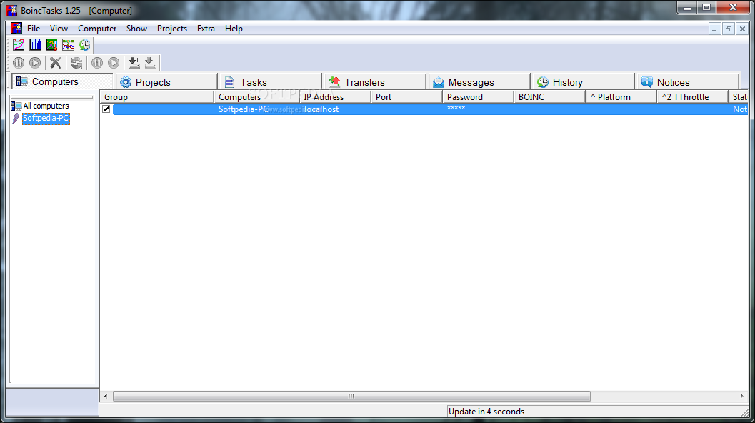Viewport: 755px width, 423px height.
Task: Open the Show menu
Action: 136,29
